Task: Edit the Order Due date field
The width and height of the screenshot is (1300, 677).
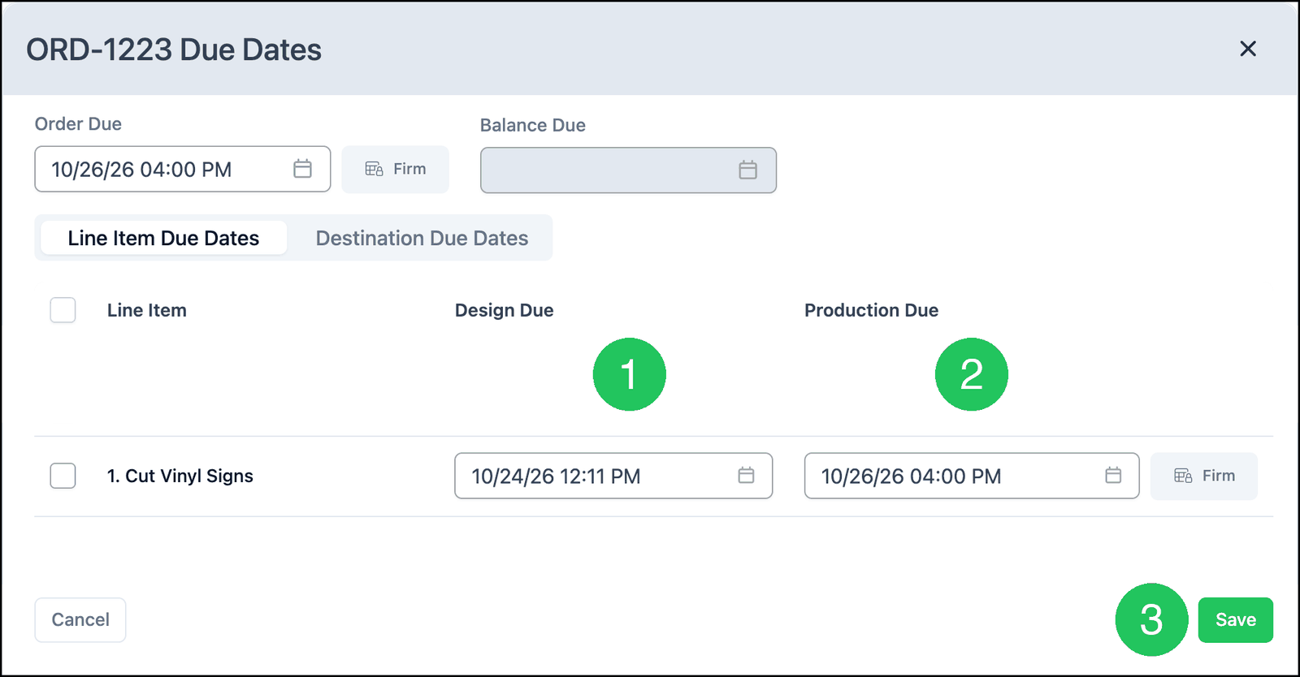Action: click(x=183, y=169)
